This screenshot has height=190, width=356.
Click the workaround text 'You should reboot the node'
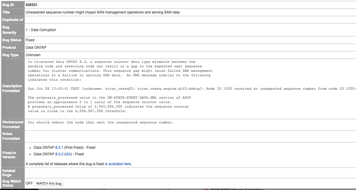[100, 123]
